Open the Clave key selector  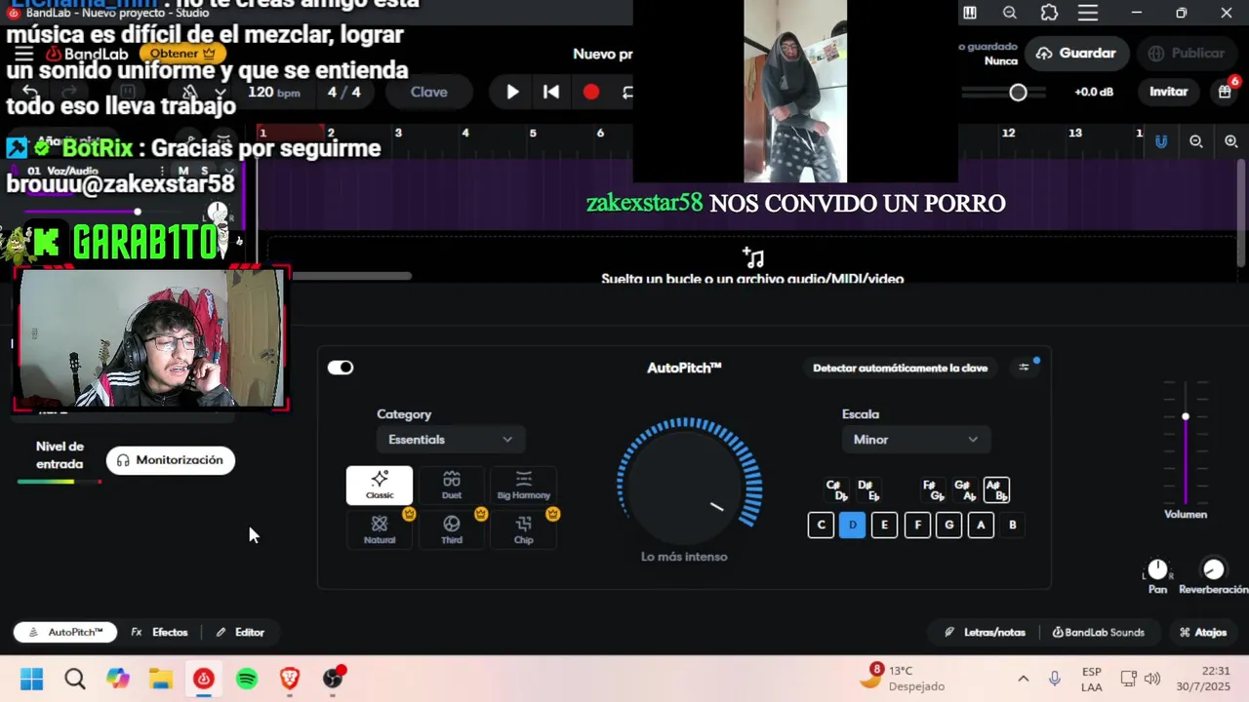pos(428,92)
